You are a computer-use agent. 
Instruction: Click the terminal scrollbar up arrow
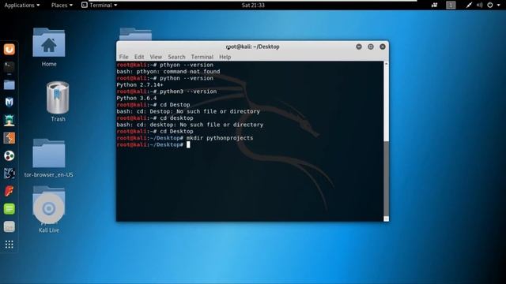386,64
